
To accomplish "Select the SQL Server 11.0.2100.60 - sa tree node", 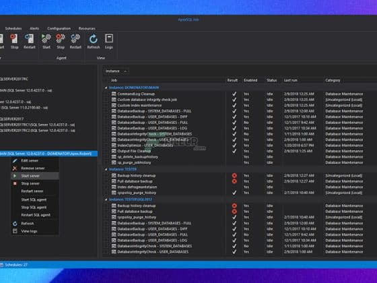I will [24, 108].
